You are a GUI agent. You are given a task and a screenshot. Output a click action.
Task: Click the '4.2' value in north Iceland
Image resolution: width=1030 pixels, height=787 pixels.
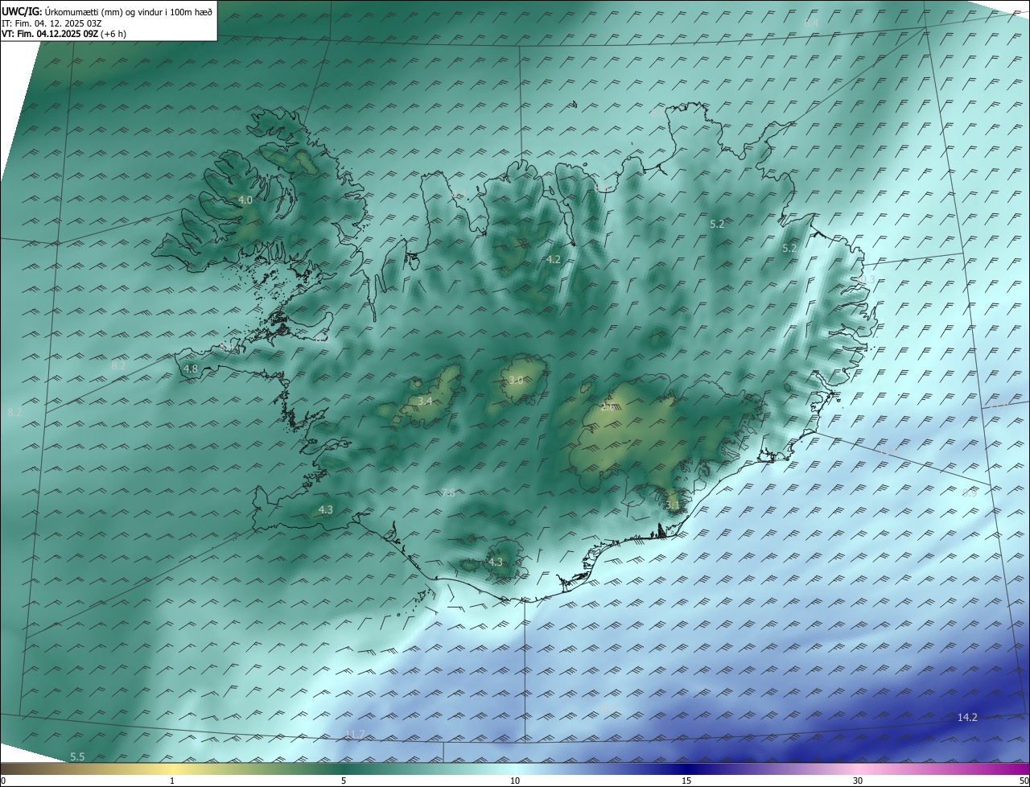pos(553,259)
